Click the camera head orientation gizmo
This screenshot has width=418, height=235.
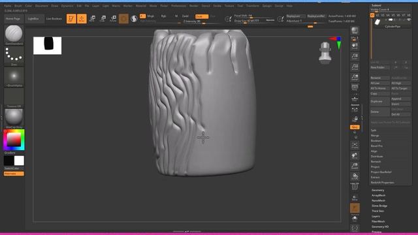325,53
